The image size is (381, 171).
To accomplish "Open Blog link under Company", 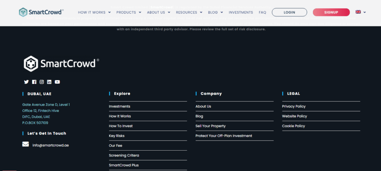I will point(199,116).
